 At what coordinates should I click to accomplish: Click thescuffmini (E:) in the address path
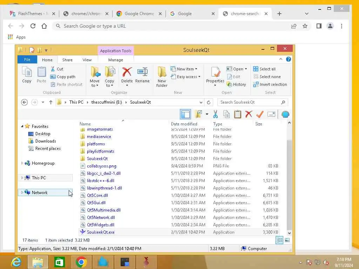tap(107, 102)
